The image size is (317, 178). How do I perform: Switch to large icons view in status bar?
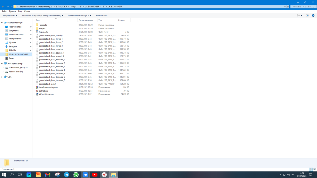pos(314,169)
